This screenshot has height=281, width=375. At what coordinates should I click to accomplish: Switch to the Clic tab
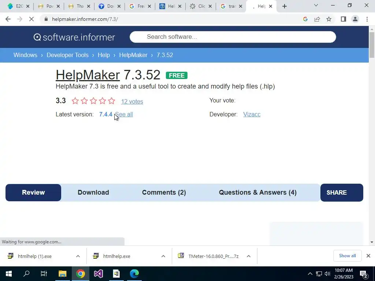click(x=198, y=6)
